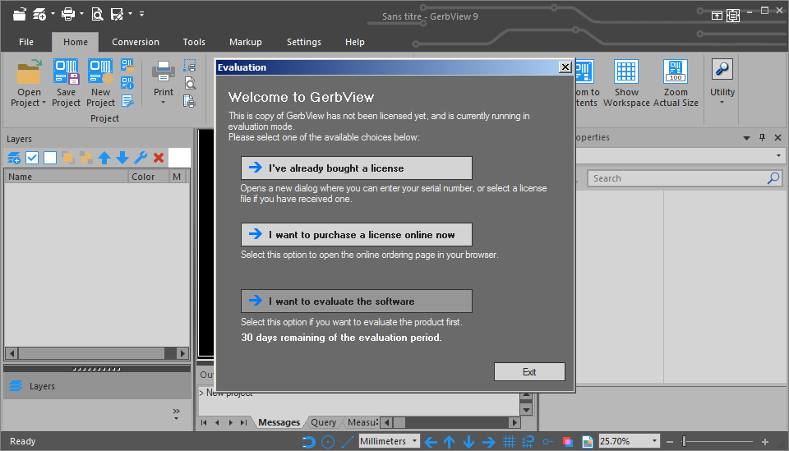
Task: Click Zoom Actual Size icon in ribbon
Action: point(676,71)
